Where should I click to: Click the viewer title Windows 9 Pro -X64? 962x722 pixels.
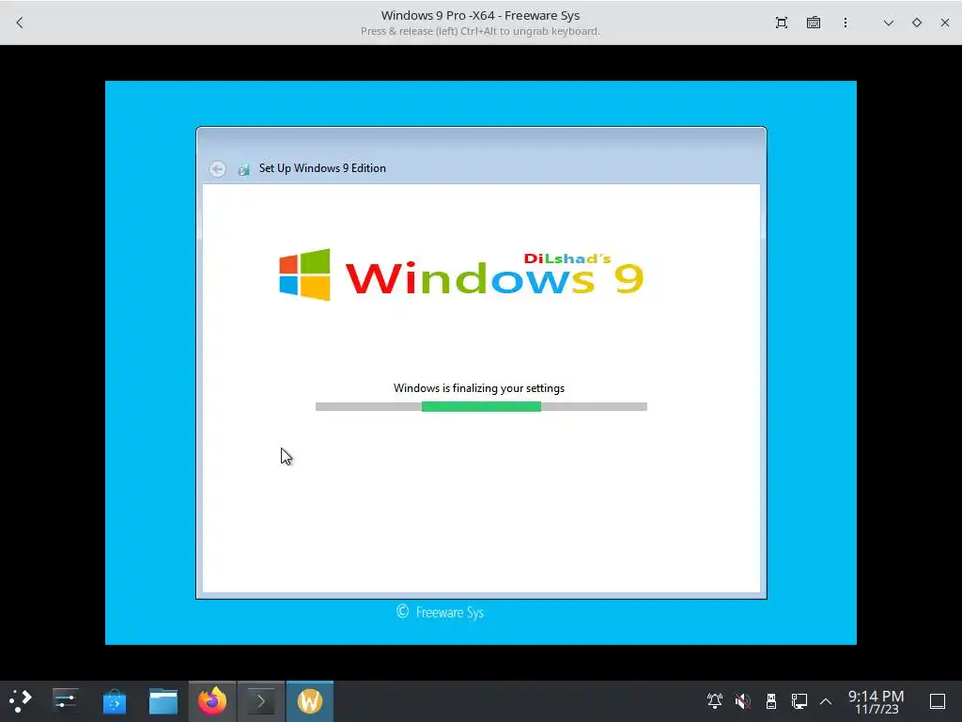(x=480, y=15)
